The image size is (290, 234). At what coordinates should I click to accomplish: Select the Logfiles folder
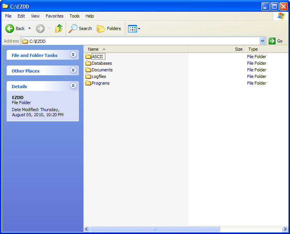pos(98,76)
